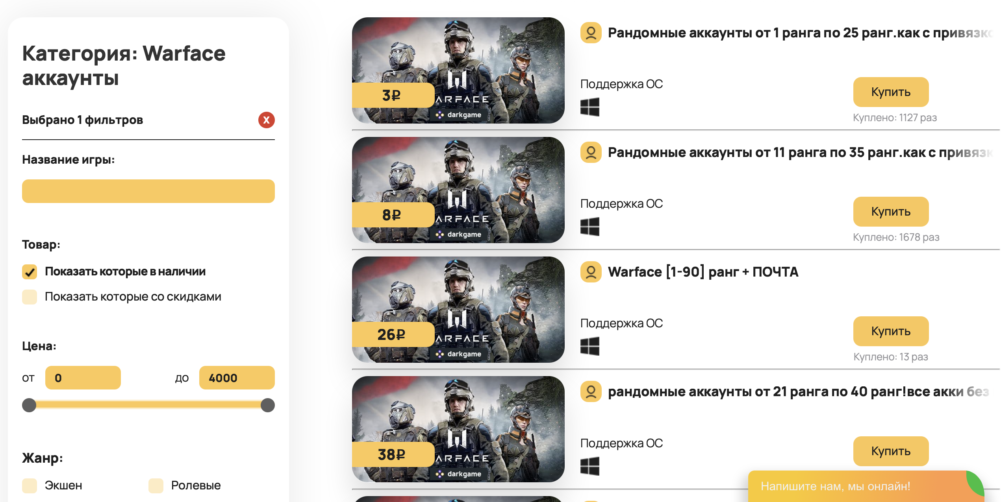This screenshot has height=502, width=1001.
Task: Click the maximum price field showing 4000
Action: coord(237,378)
